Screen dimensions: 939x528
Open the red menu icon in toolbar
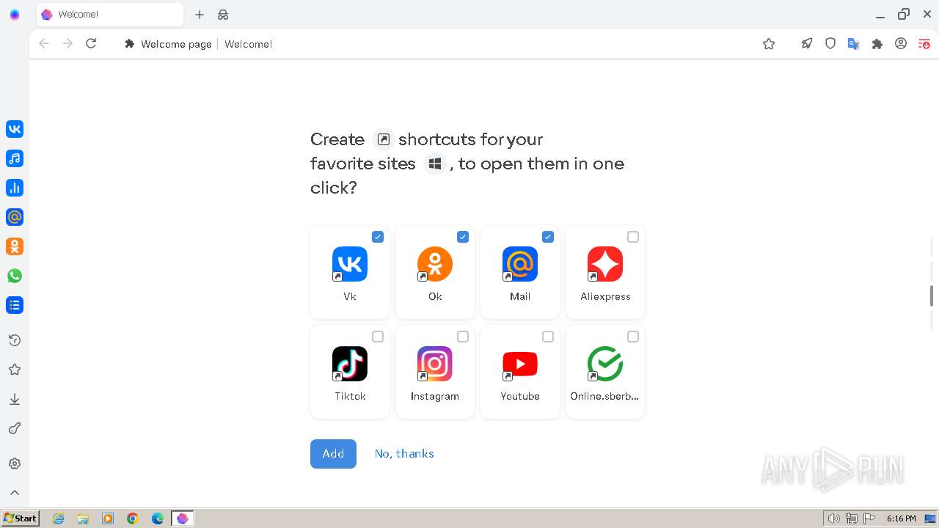[924, 44]
